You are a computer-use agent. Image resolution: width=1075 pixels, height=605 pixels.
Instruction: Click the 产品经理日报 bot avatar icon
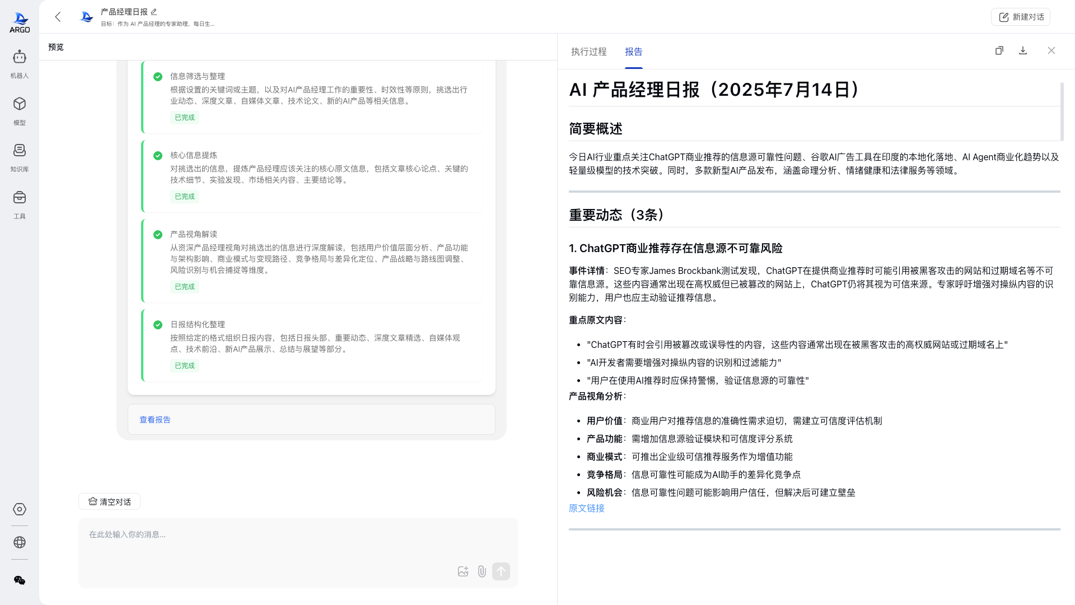click(86, 17)
